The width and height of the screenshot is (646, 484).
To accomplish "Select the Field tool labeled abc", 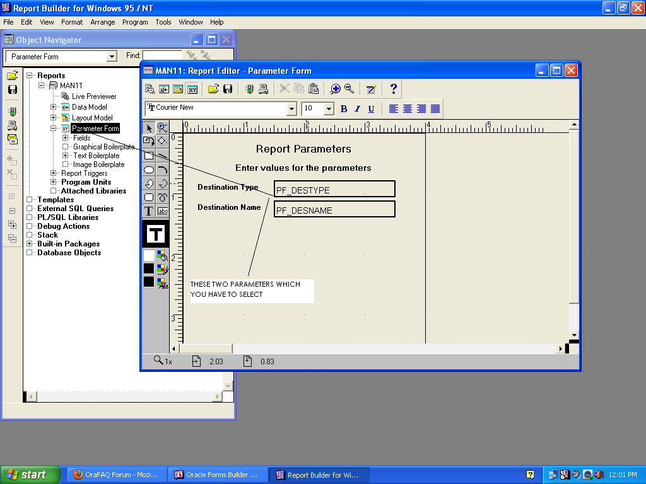I will [x=162, y=211].
